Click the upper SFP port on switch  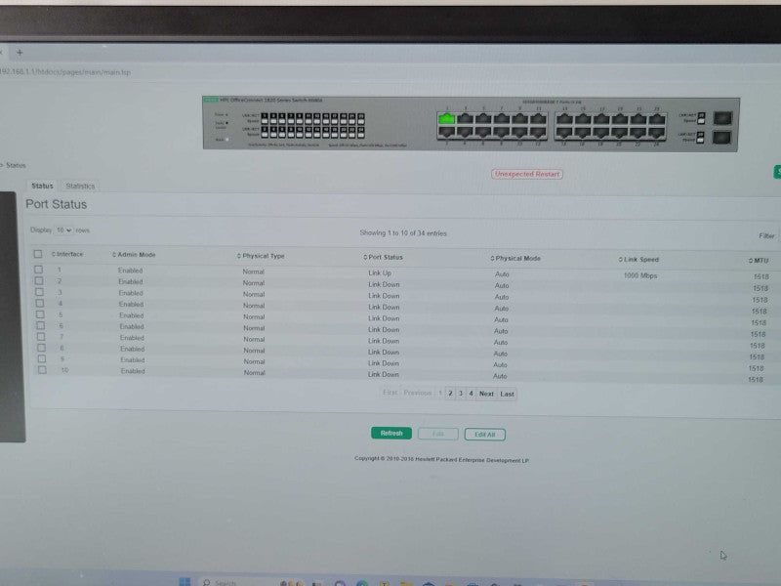[722, 118]
